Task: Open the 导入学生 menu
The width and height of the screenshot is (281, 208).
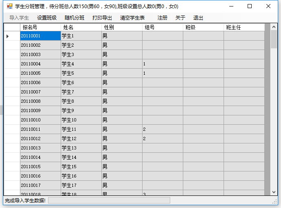Action: pos(19,18)
